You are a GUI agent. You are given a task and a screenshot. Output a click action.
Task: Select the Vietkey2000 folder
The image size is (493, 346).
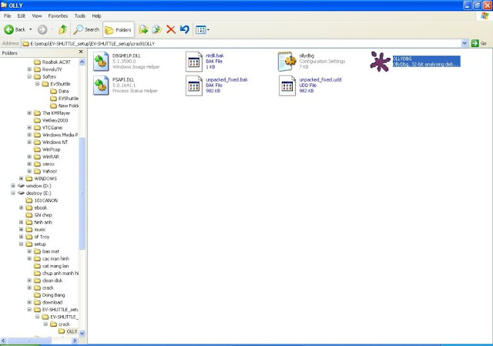(x=51, y=120)
